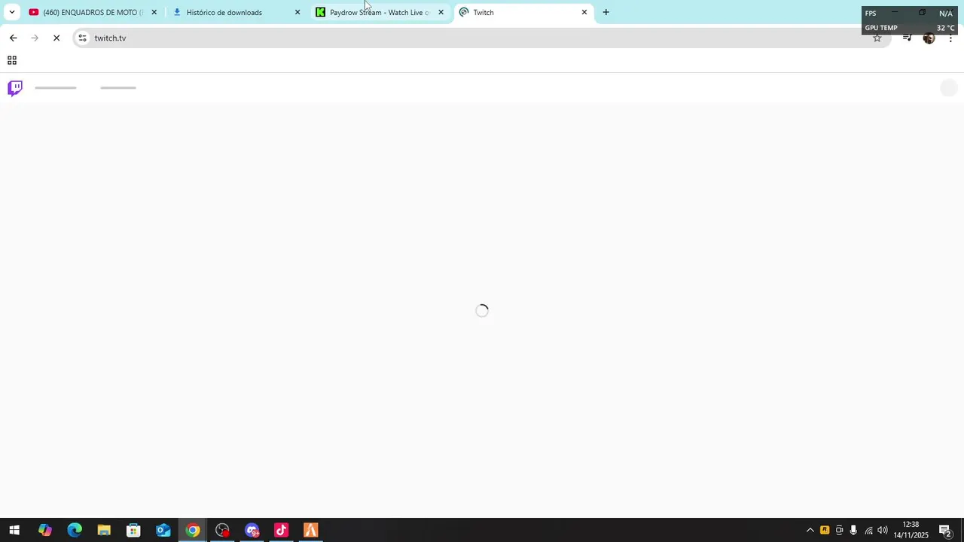Close the Histórico de downloads tab
Image resolution: width=964 pixels, height=542 pixels.
point(297,12)
